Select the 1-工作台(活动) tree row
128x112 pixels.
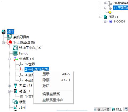pyautogui.click(x=24, y=42)
